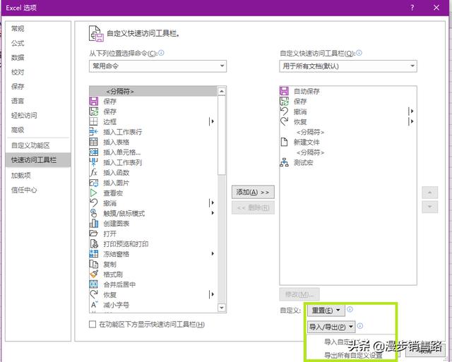Viewport: 452px width, 362px height.
Task: Expand the 冻结窗格 submenu arrow
Action: pos(213,254)
